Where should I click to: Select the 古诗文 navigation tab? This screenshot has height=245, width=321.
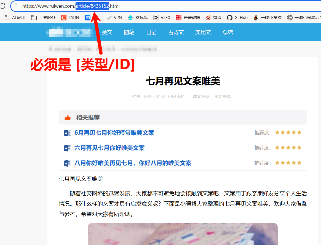point(176,32)
